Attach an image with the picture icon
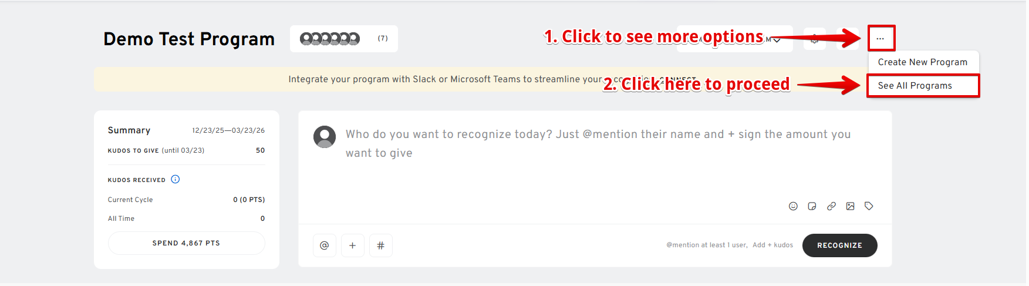Screen dimensions: 1029x286 coord(850,206)
